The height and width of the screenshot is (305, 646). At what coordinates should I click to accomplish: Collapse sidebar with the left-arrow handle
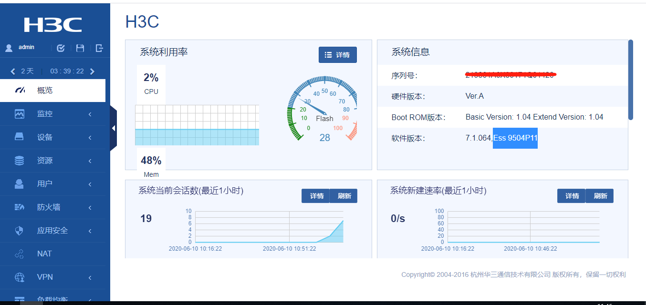pyautogui.click(x=114, y=128)
